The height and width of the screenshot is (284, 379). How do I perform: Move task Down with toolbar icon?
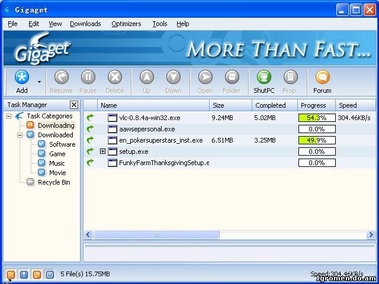(x=174, y=78)
